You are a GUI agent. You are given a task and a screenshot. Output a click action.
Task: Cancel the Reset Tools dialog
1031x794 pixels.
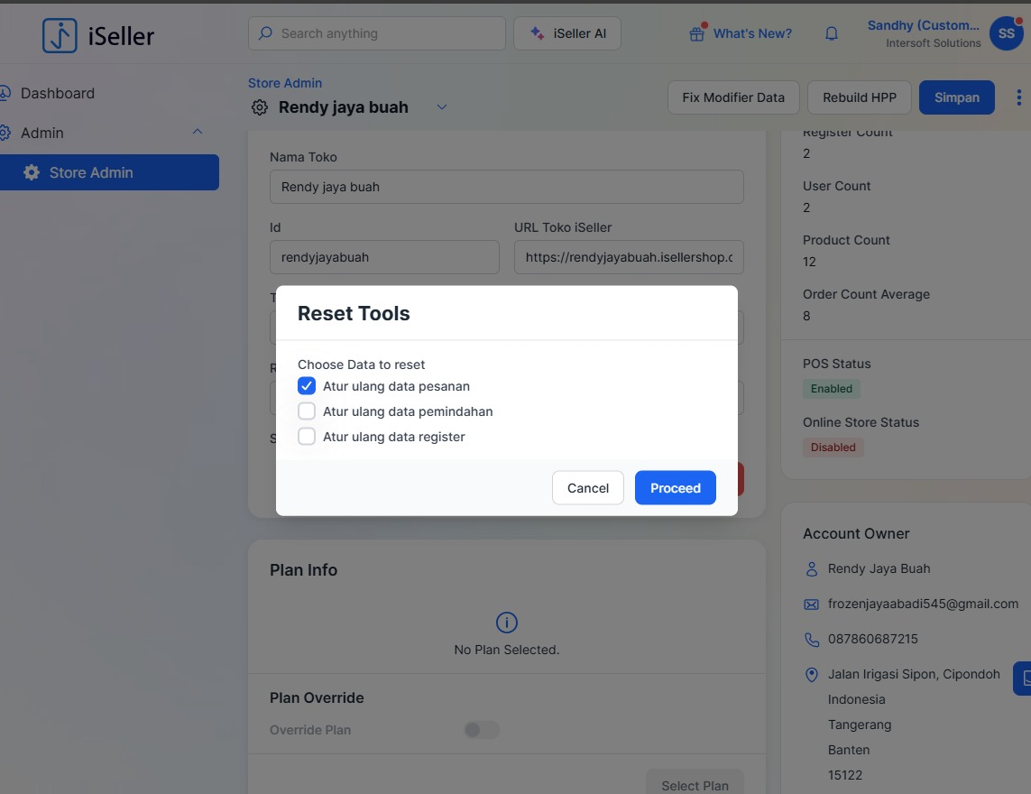(587, 488)
